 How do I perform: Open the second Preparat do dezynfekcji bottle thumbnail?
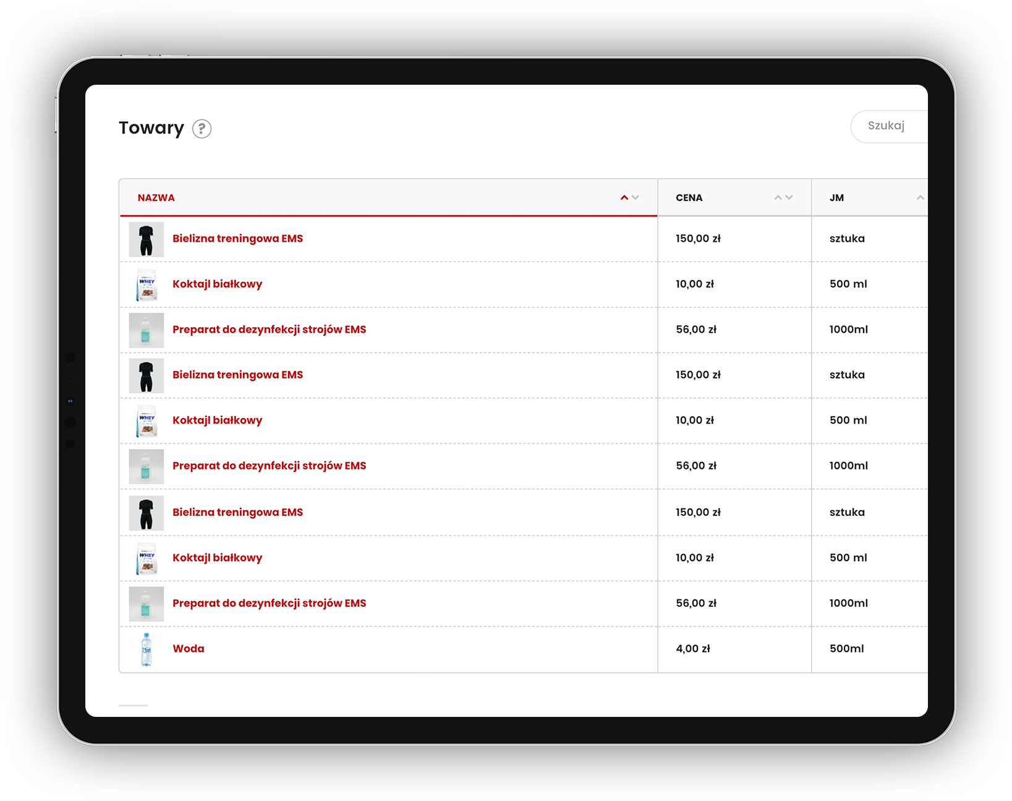click(x=147, y=466)
